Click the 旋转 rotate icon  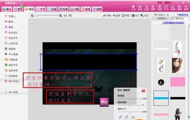coord(153,8)
